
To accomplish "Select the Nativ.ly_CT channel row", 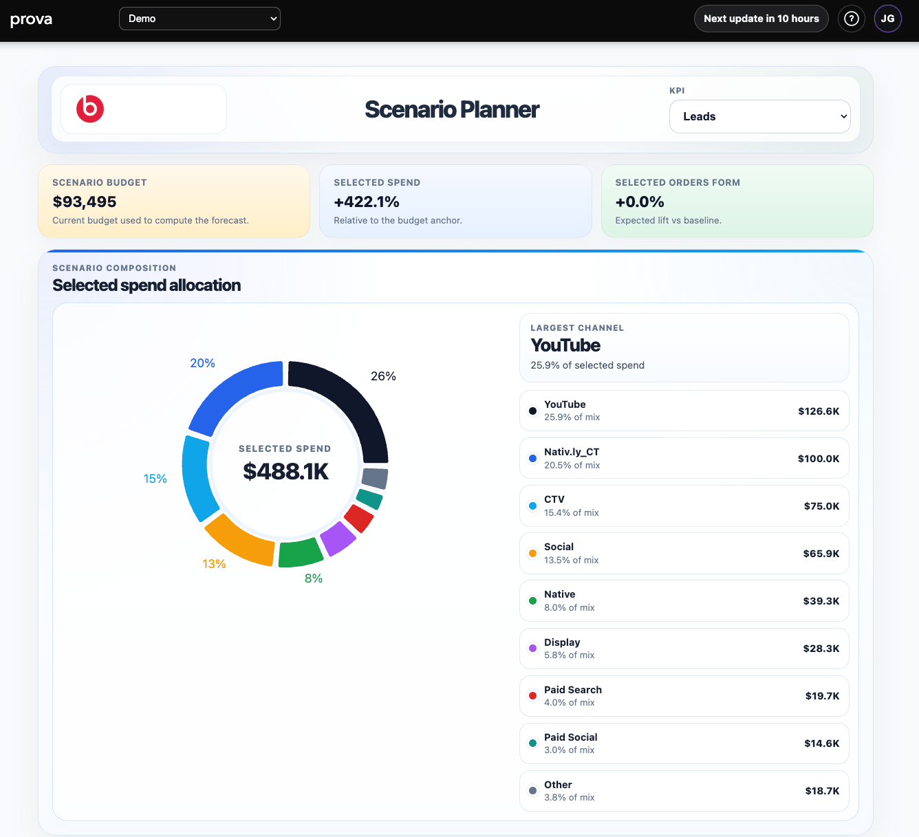I will [684, 458].
